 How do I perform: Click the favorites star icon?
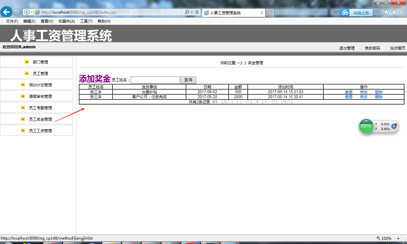click(x=394, y=12)
